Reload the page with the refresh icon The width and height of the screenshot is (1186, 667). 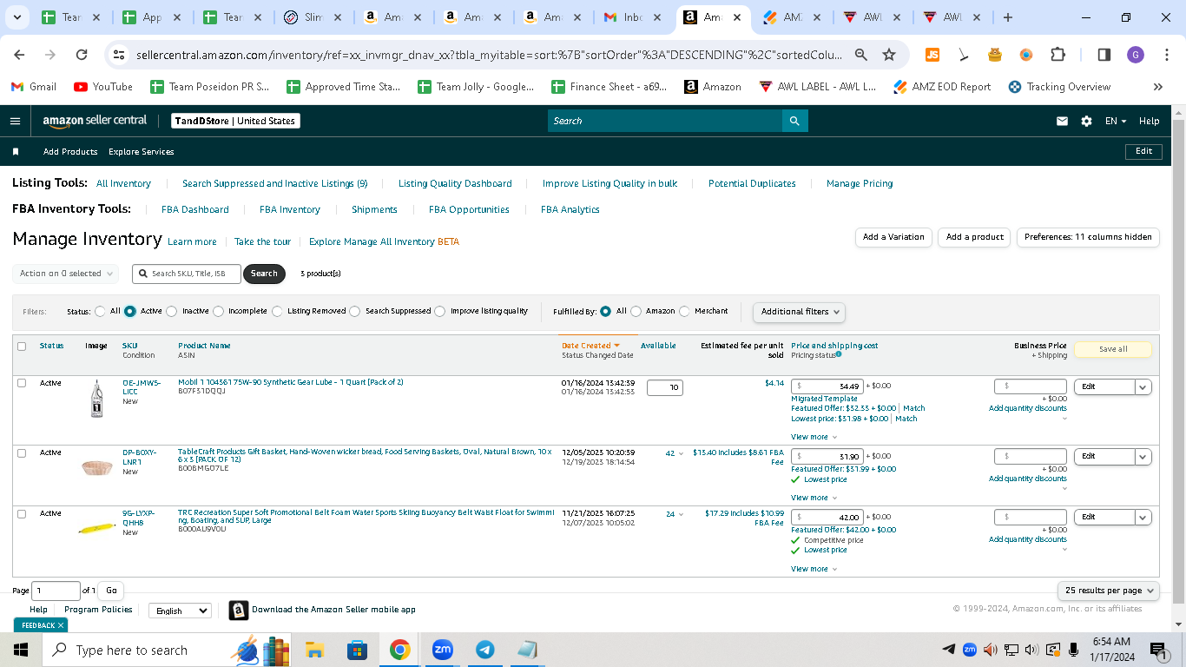(x=82, y=55)
